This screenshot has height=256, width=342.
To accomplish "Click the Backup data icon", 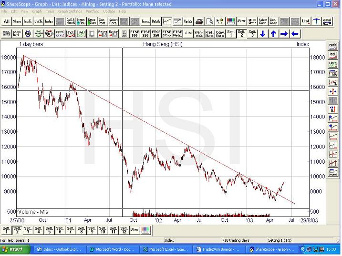I will click(113, 34).
